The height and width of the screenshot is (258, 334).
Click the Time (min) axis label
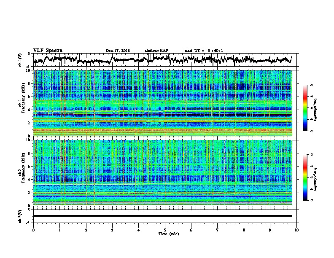click(169, 234)
